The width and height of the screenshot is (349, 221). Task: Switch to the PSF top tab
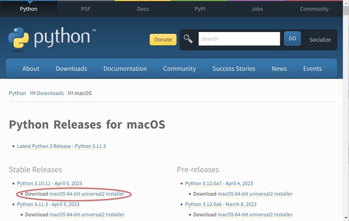click(86, 9)
